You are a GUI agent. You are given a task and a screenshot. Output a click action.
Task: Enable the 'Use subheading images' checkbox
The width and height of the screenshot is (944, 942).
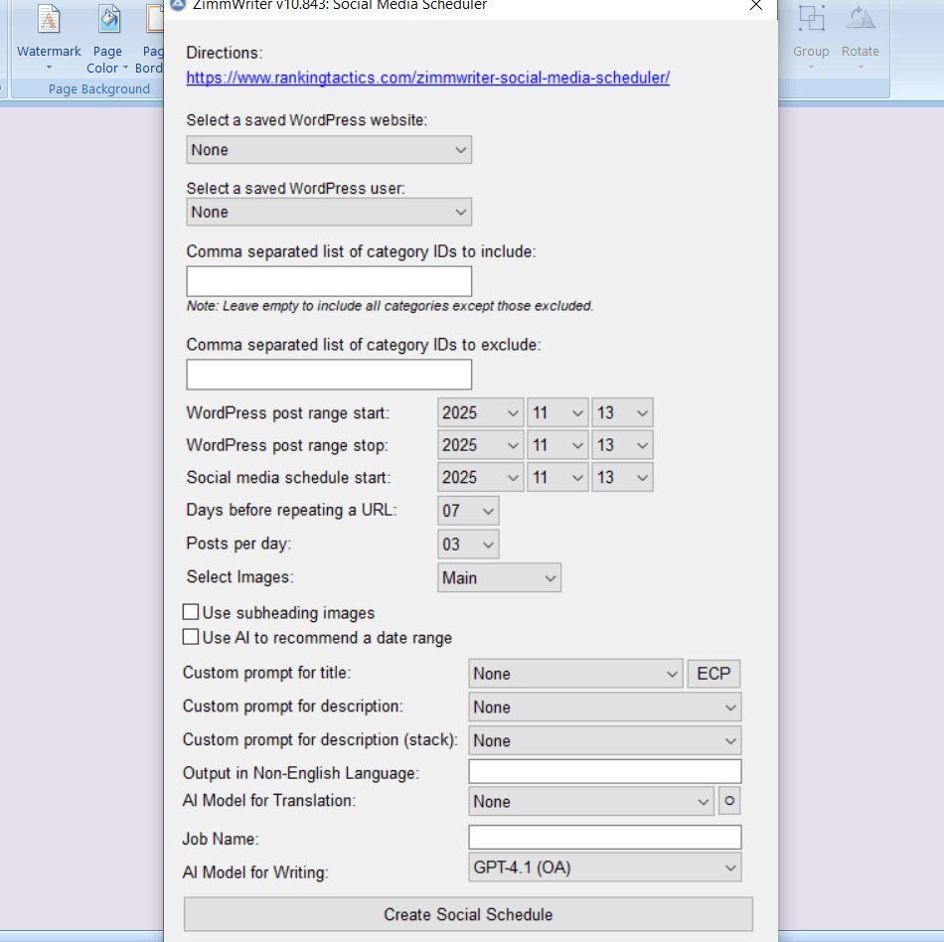click(190, 613)
